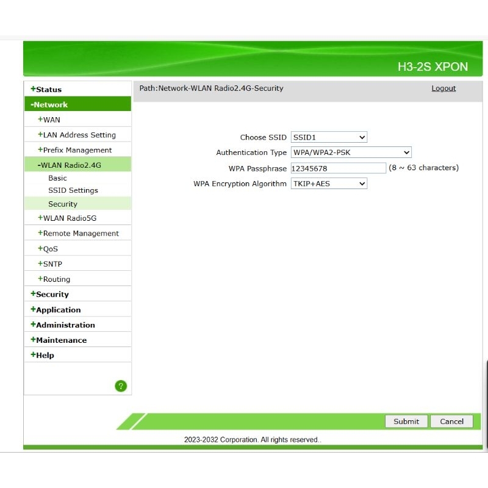The height and width of the screenshot is (488, 488).
Task: Collapse the Network menu section
Action: [50, 105]
